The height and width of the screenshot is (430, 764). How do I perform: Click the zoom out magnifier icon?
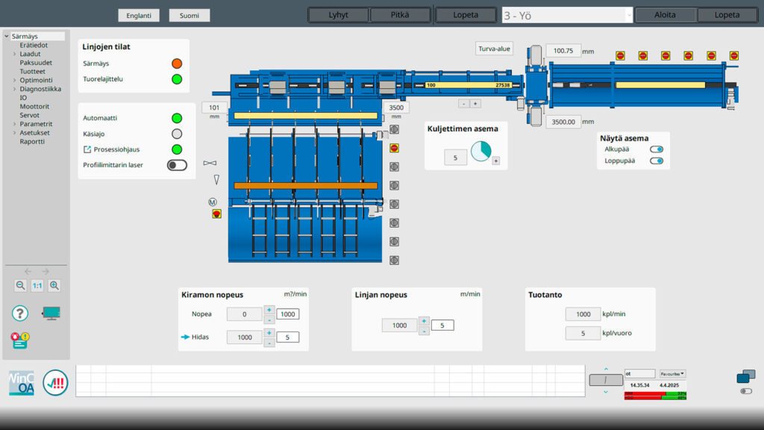tap(20, 285)
